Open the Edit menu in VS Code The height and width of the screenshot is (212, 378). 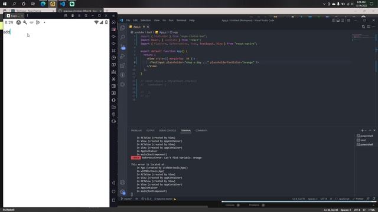point(135,21)
